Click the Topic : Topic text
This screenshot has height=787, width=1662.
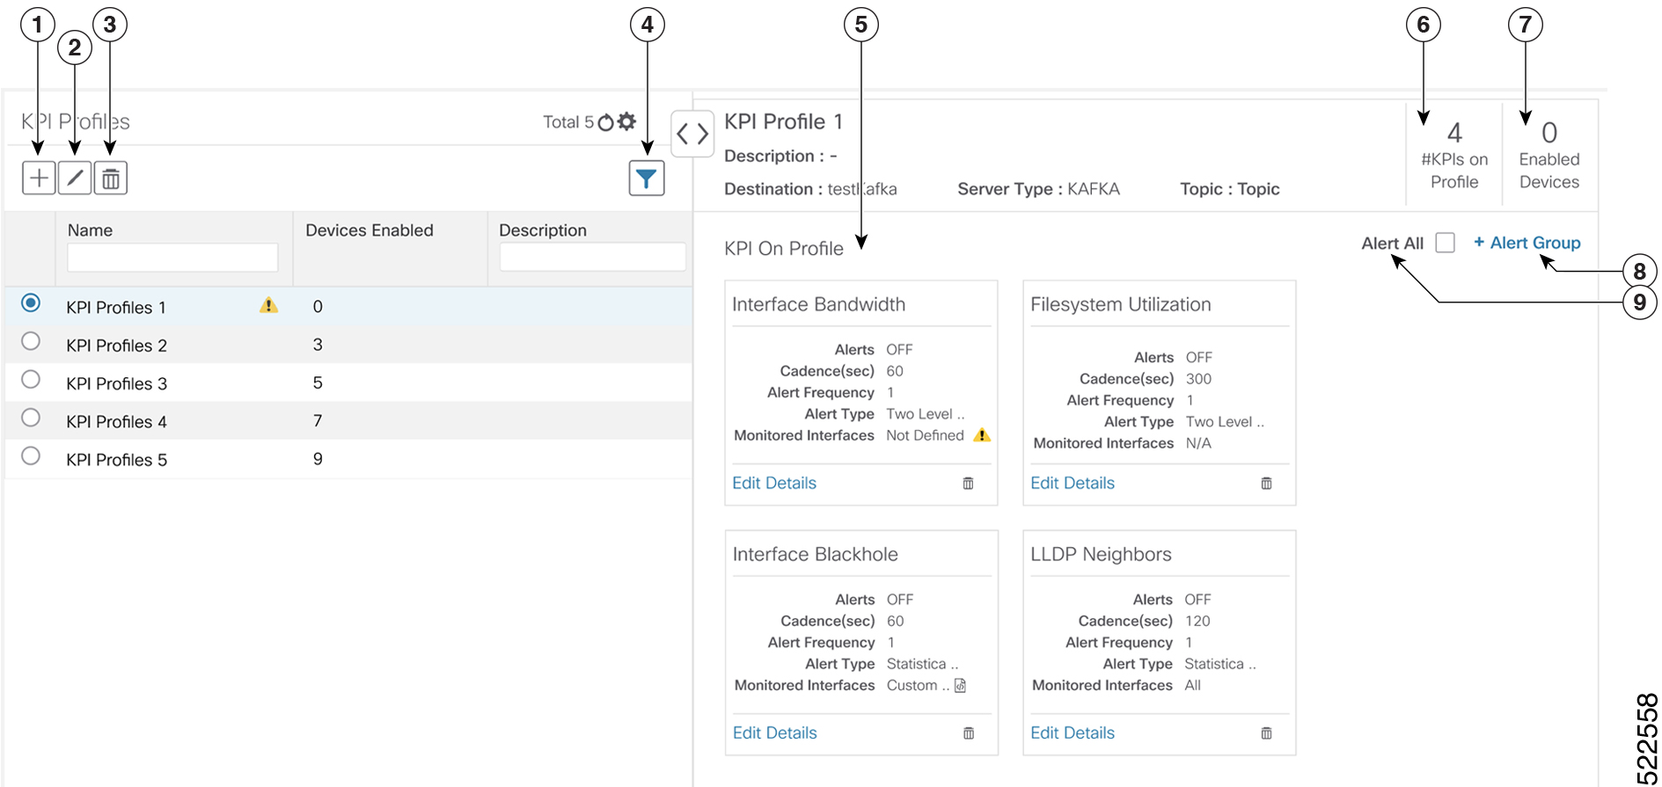pyautogui.click(x=1229, y=189)
